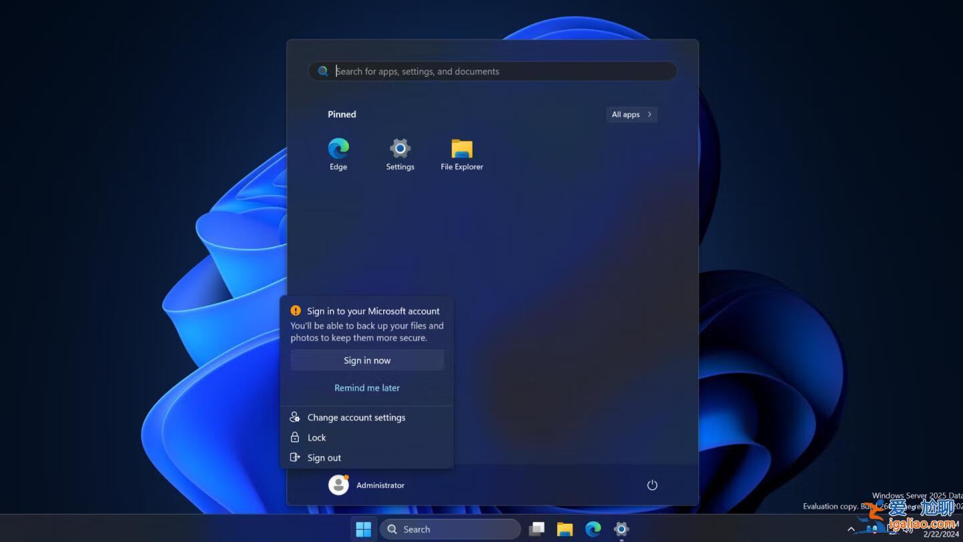Choose Sign out from the account menu

[x=324, y=458]
